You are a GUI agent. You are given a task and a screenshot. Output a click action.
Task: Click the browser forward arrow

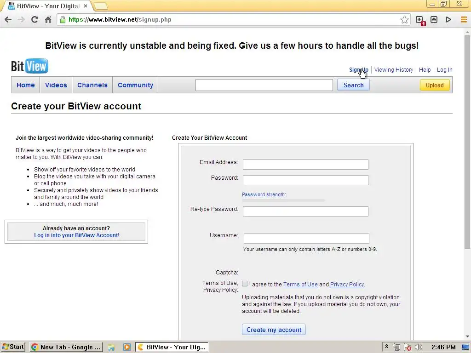pos(21,19)
